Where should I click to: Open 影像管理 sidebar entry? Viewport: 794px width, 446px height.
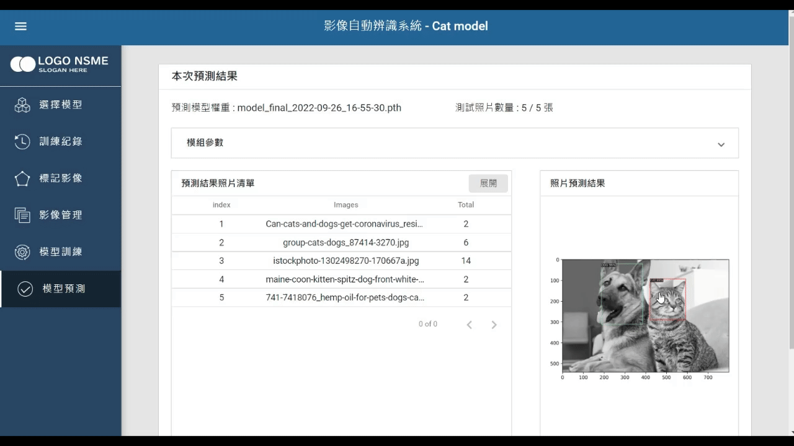click(x=61, y=215)
